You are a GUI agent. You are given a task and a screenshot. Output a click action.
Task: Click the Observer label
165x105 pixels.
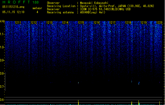coord(53,3)
